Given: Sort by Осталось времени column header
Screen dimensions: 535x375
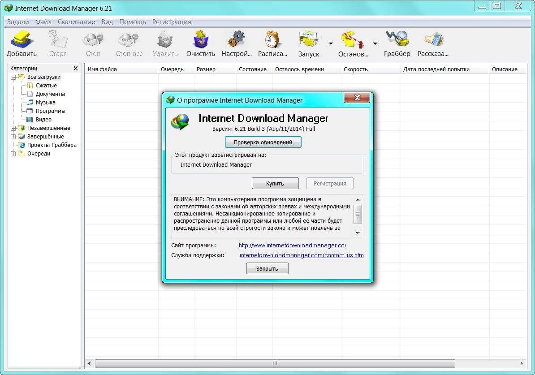Looking at the screenshot, I should (x=306, y=69).
